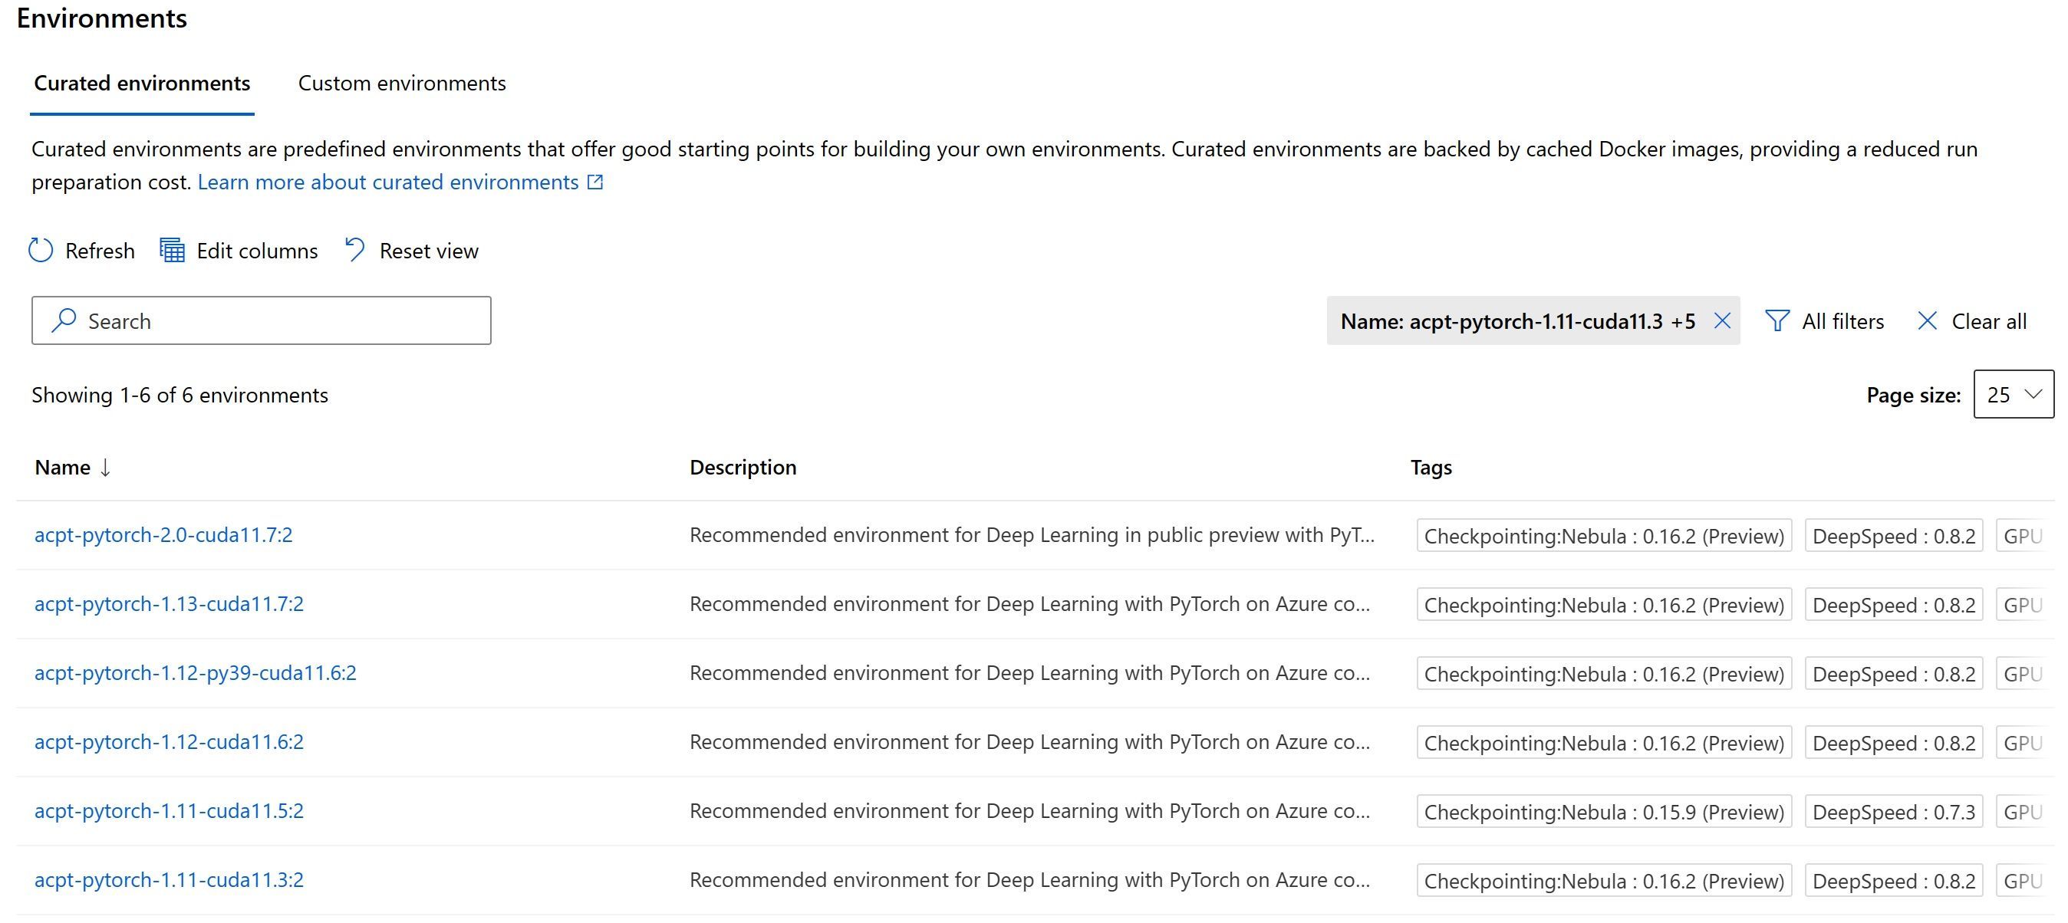The height and width of the screenshot is (923, 2068).
Task: Click the Reset view undo icon
Action: pos(355,250)
